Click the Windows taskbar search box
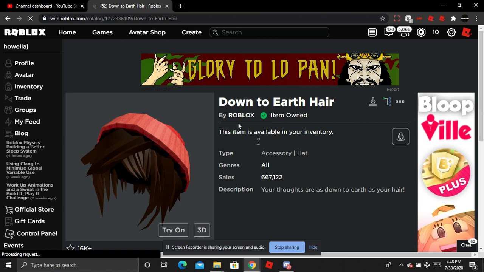 click(78, 265)
